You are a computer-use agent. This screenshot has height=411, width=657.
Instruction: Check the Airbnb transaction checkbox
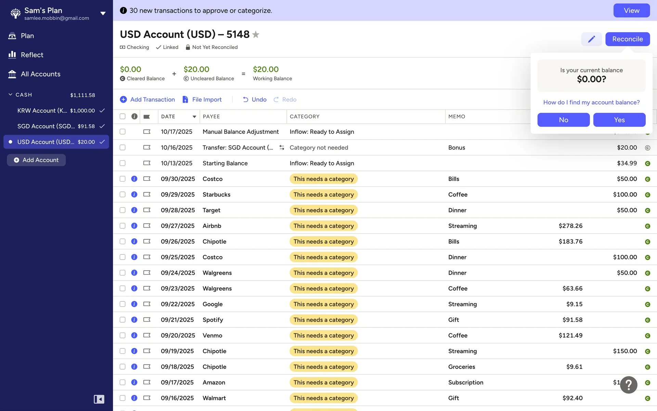[123, 226]
